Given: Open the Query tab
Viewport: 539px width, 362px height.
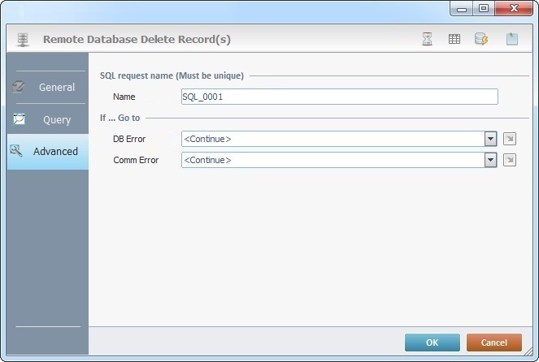Looking at the screenshot, I should pyautogui.click(x=47, y=120).
